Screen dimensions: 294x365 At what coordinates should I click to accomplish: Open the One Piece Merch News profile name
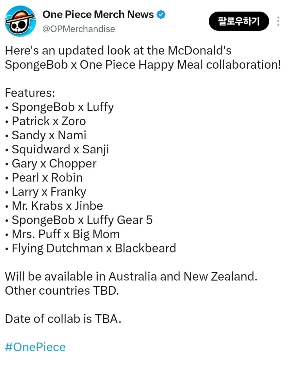click(x=98, y=14)
